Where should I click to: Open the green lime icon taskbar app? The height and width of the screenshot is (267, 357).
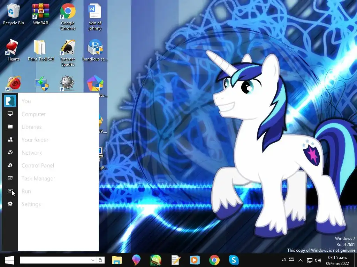tap(156, 260)
